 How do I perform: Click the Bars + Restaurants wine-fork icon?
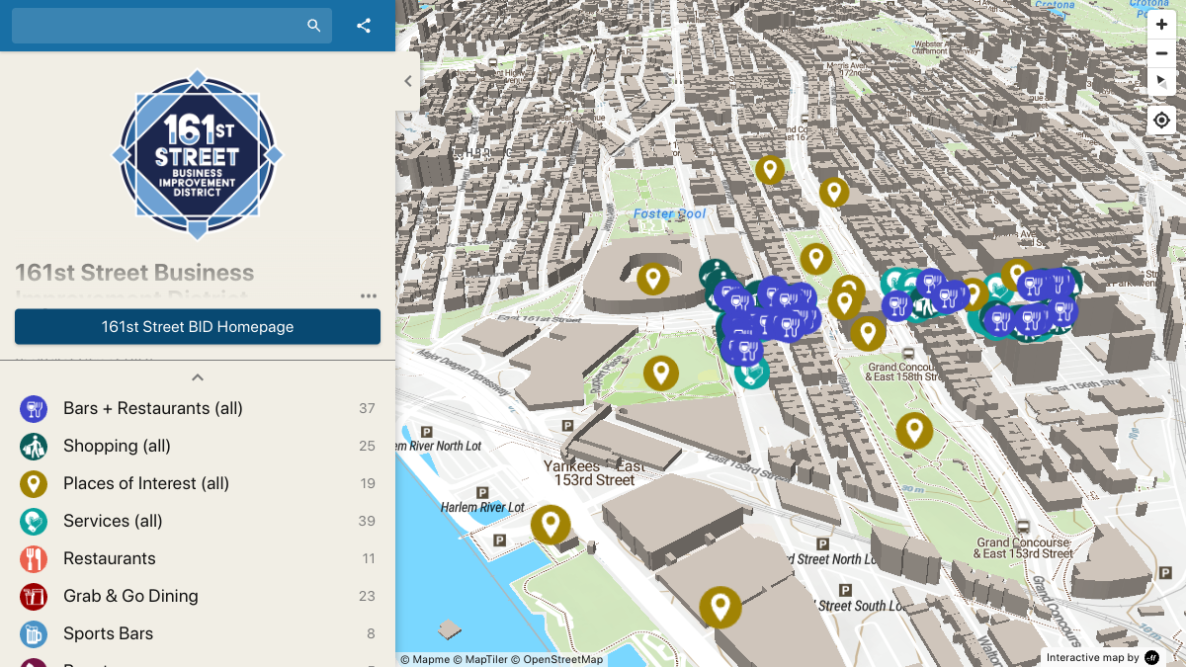34,408
